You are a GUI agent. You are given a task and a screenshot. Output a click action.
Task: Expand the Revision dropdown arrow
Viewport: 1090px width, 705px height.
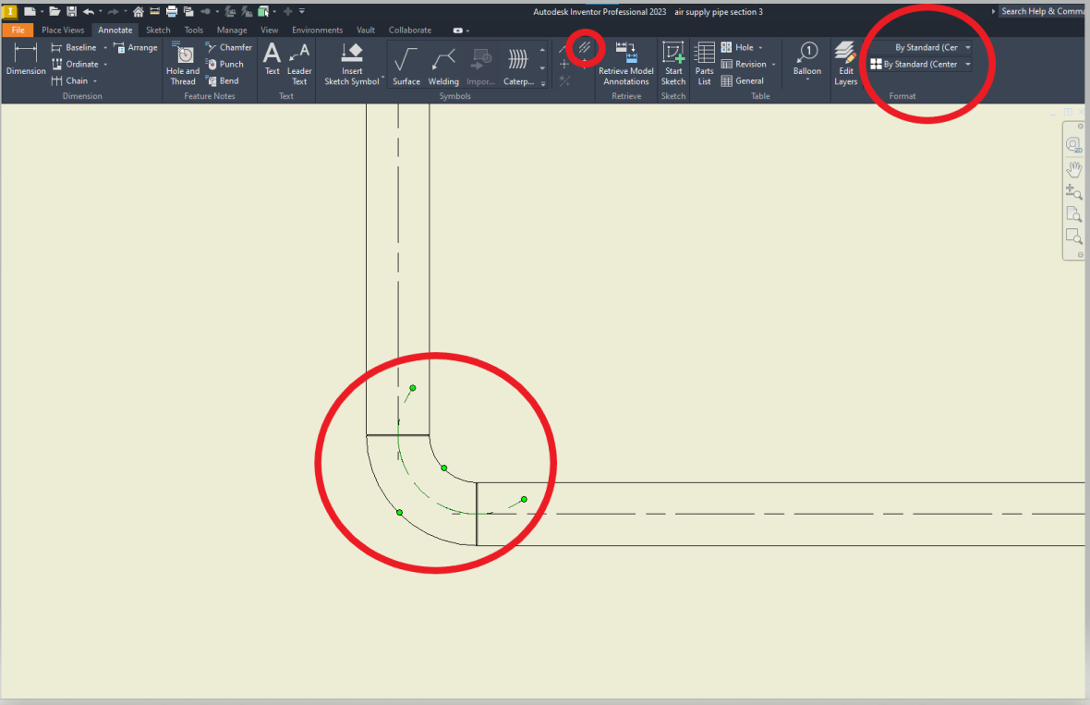click(x=774, y=65)
